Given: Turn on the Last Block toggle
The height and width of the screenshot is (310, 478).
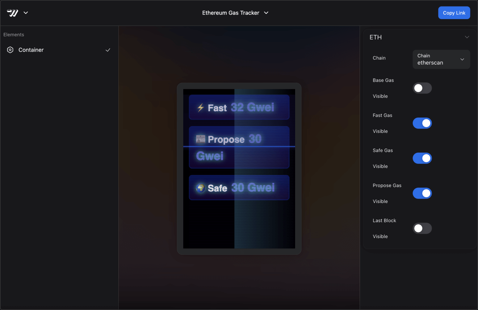Looking at the screenshot, I should pyautogui.click(x=422, y=228).
